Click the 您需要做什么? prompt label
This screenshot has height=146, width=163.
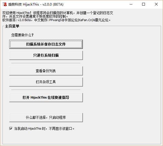22,35
